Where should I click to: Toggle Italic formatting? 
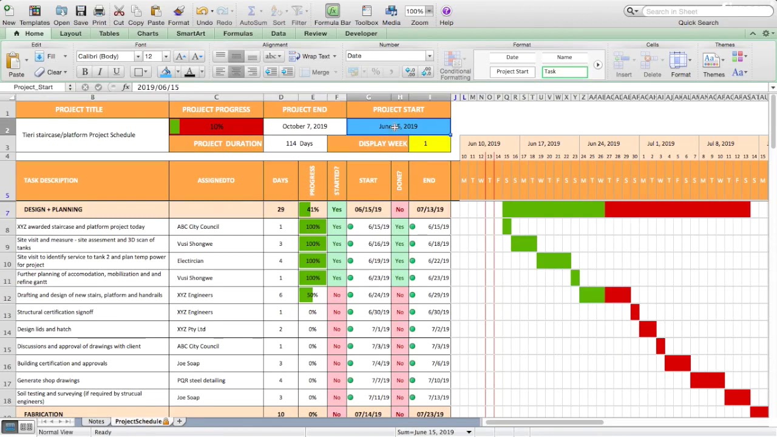click(x=100, y=72)
